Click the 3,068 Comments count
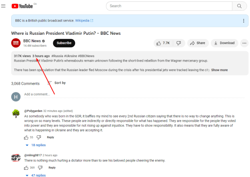 (25, 84)
